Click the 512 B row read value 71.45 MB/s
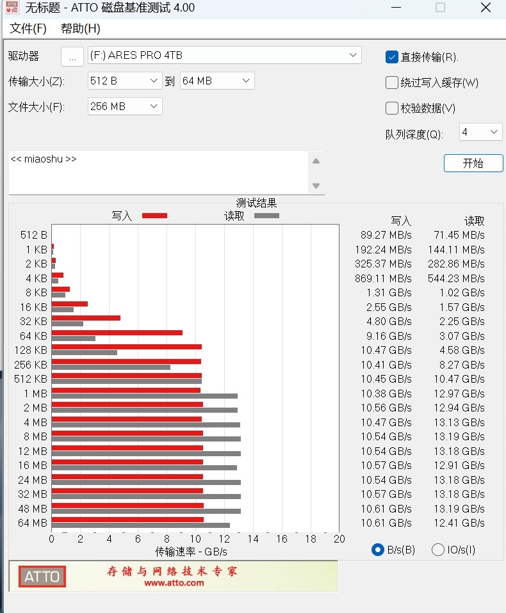Screen dimensions: 506x613 pyautogui.click(x=459, y=235)
